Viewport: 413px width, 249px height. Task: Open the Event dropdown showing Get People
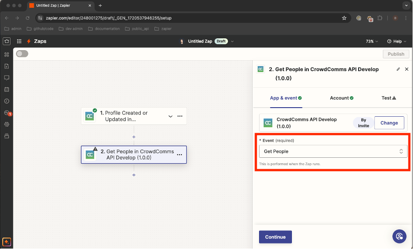coord(333,151)
